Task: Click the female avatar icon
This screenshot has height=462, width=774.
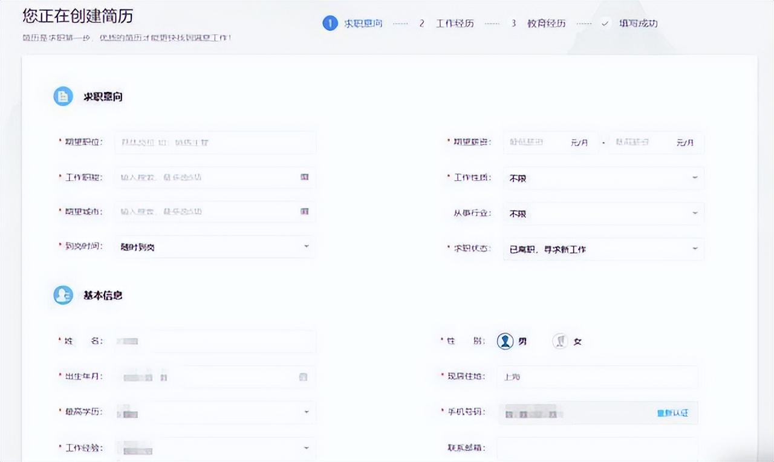Action: (560, 340)
